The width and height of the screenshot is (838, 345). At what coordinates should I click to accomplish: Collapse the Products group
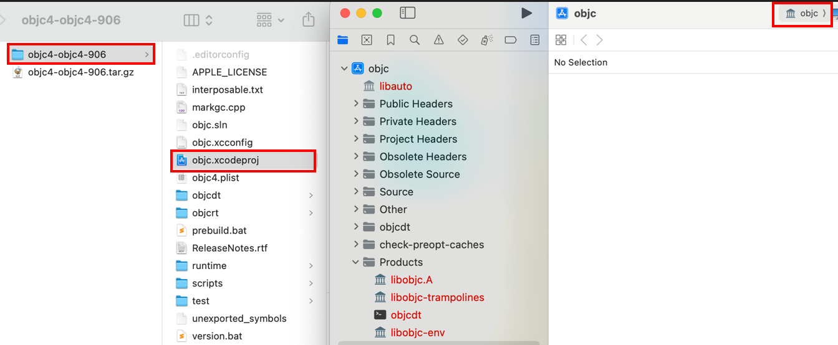coord(356,262)
